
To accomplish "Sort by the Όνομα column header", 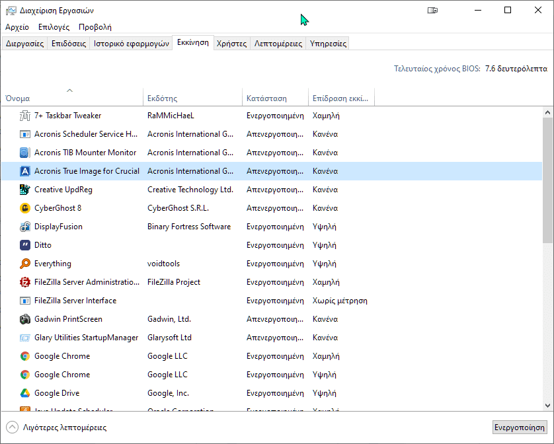I will point(72,97).
